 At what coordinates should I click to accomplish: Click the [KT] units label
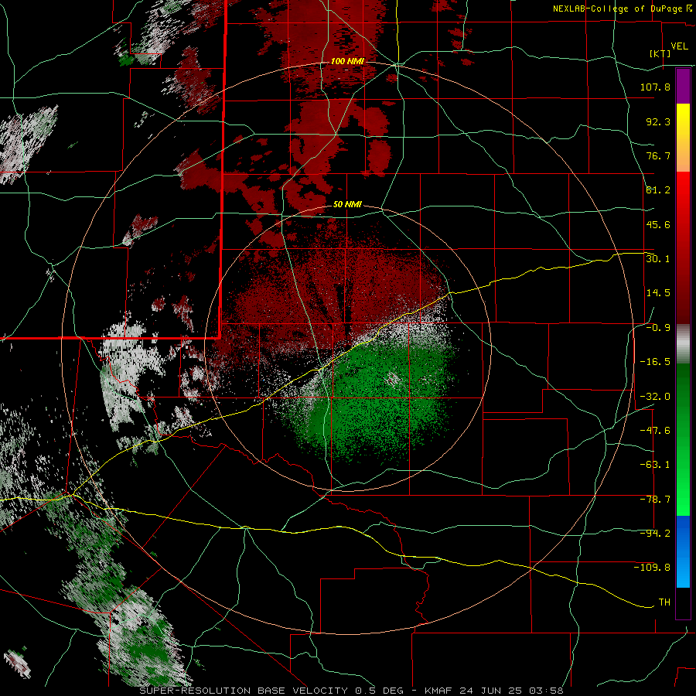(x=660, y=53)
